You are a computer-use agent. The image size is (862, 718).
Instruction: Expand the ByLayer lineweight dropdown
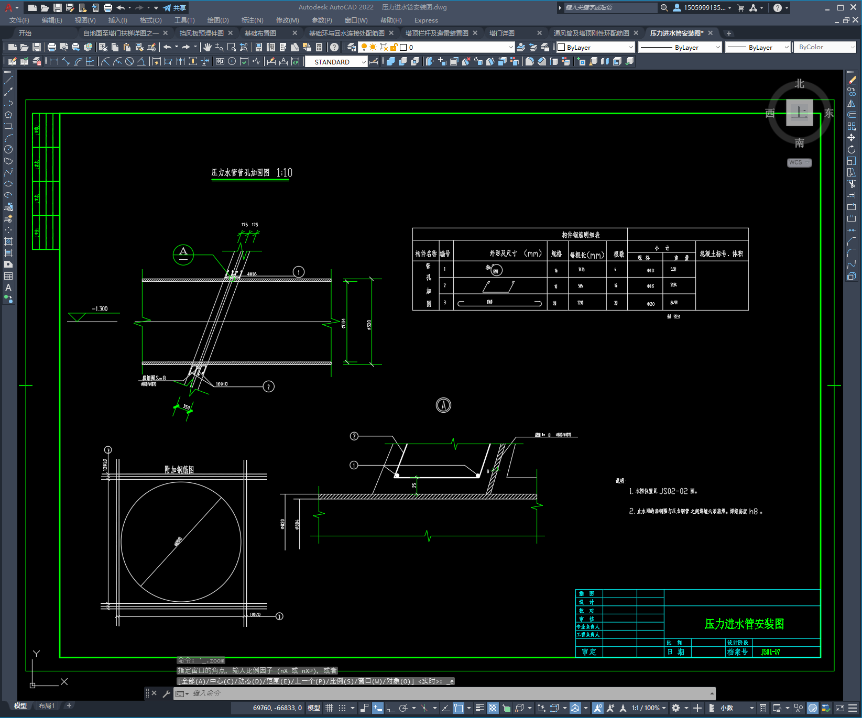tap(758, 47)
